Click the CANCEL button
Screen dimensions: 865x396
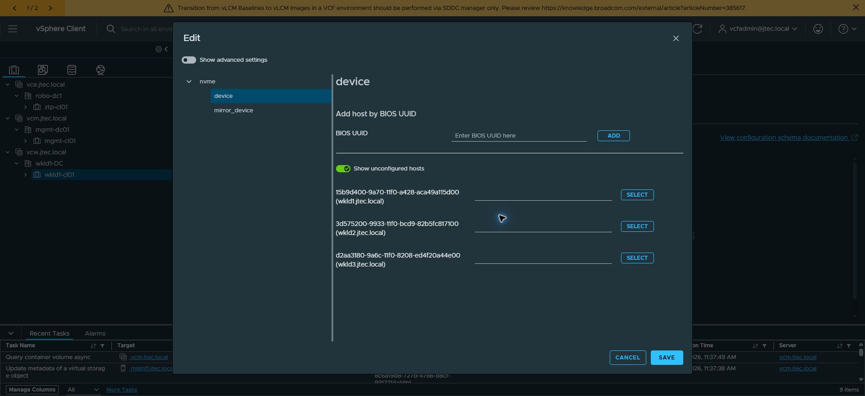click(x=627, y=358)
